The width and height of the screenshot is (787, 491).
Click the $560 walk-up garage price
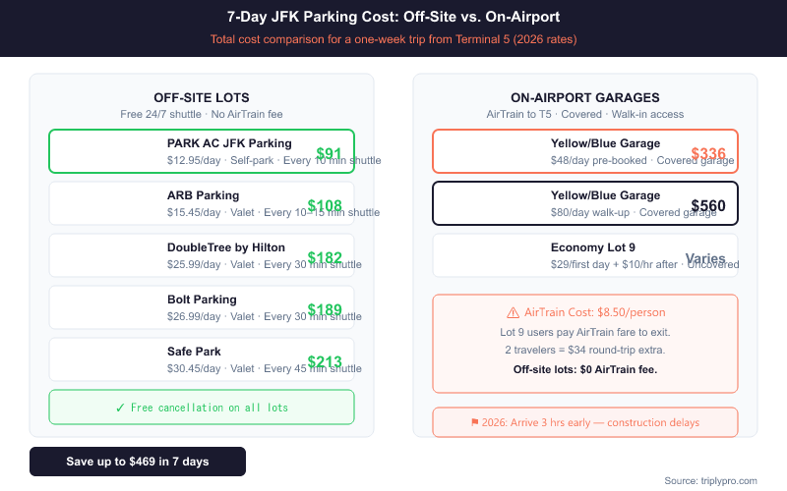tap(708, 205)
